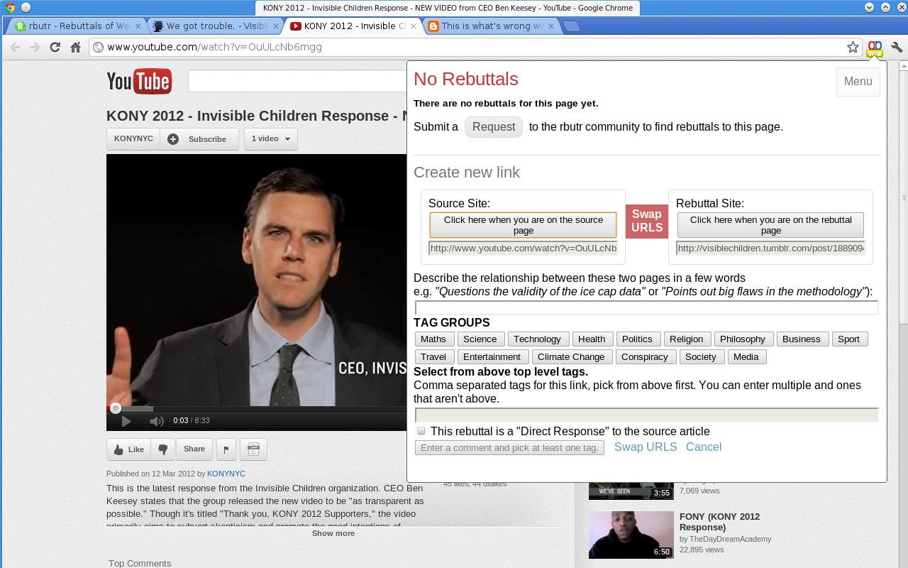
Task: Select the Technology tag group
Action: click(538, 339)
